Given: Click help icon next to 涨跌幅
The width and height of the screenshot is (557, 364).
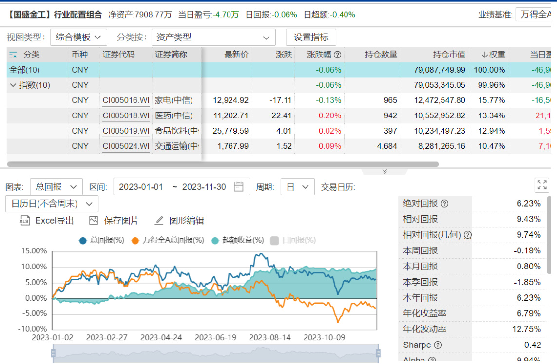Looking at the screenshot, I should coord(337,55).
